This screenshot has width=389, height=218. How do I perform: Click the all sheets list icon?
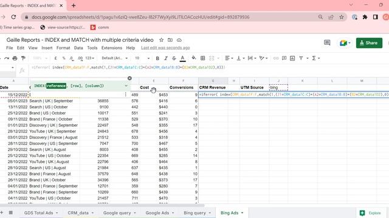[11, 213]
